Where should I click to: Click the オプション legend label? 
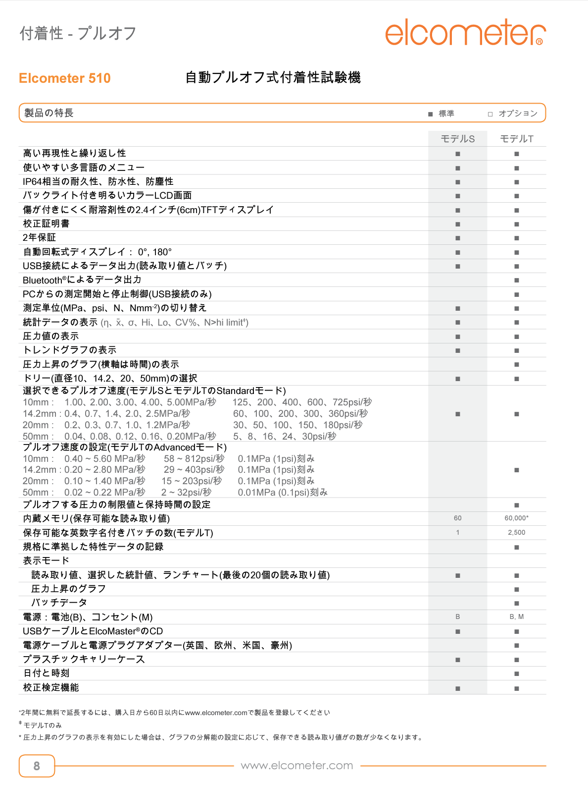pyautogui.click(x=518, y=113)
